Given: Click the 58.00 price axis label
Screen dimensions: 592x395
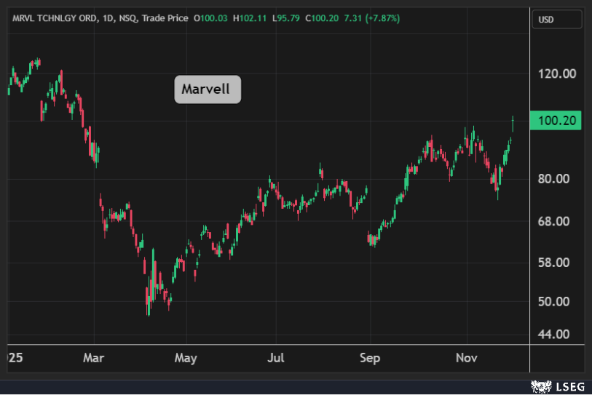Looking at the screenshot, I should 556,263.
